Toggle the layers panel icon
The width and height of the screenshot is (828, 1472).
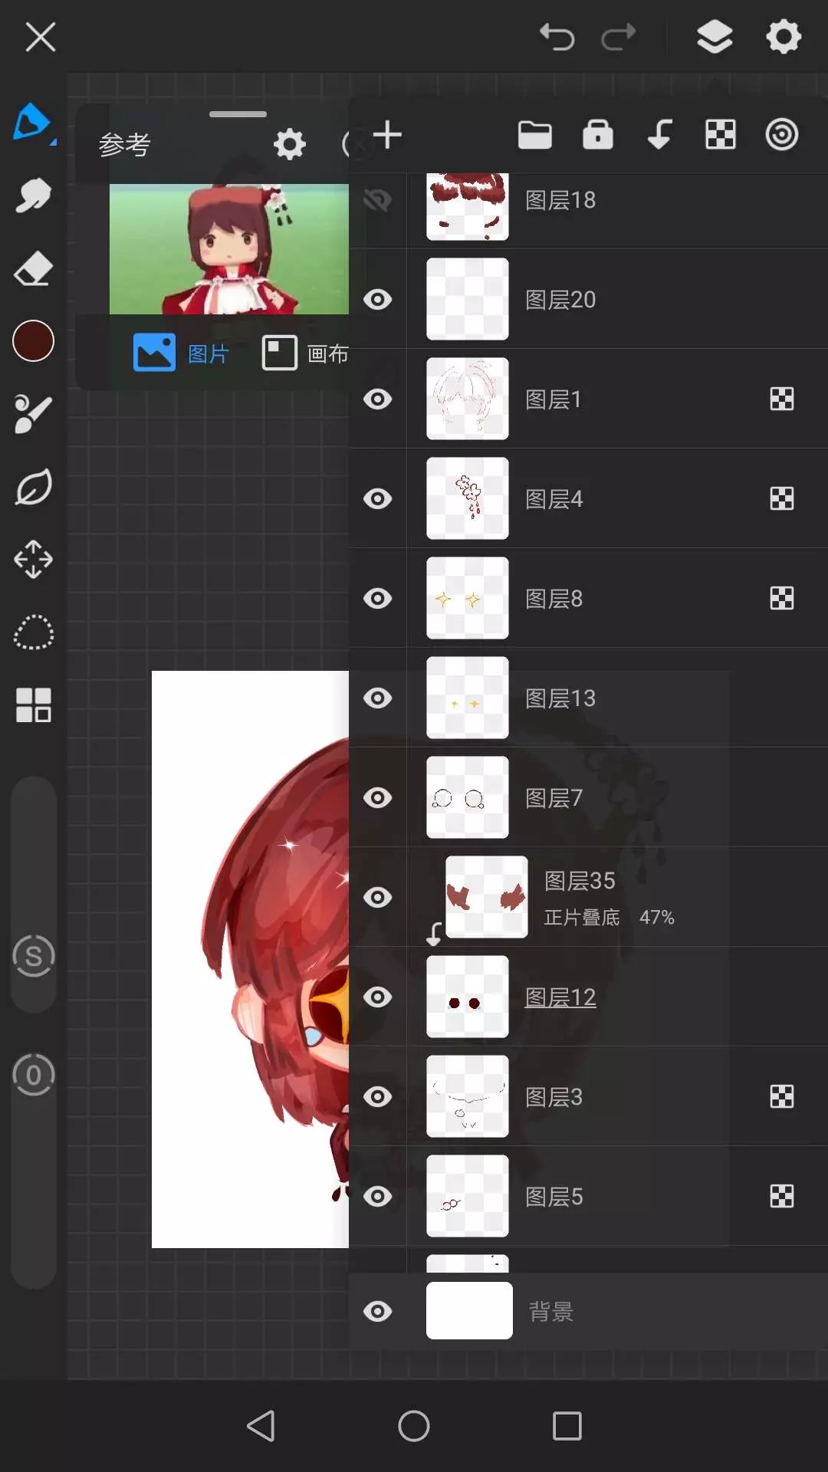point(715,36)
